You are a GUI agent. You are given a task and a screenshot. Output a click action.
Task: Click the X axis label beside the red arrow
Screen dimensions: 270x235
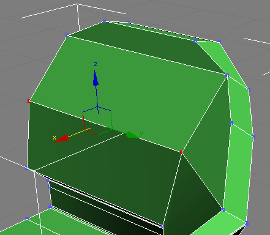[54, 138]
